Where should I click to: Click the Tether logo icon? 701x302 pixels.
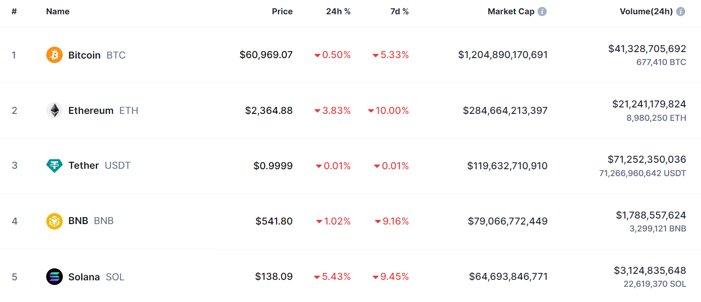tap(54, 166)
